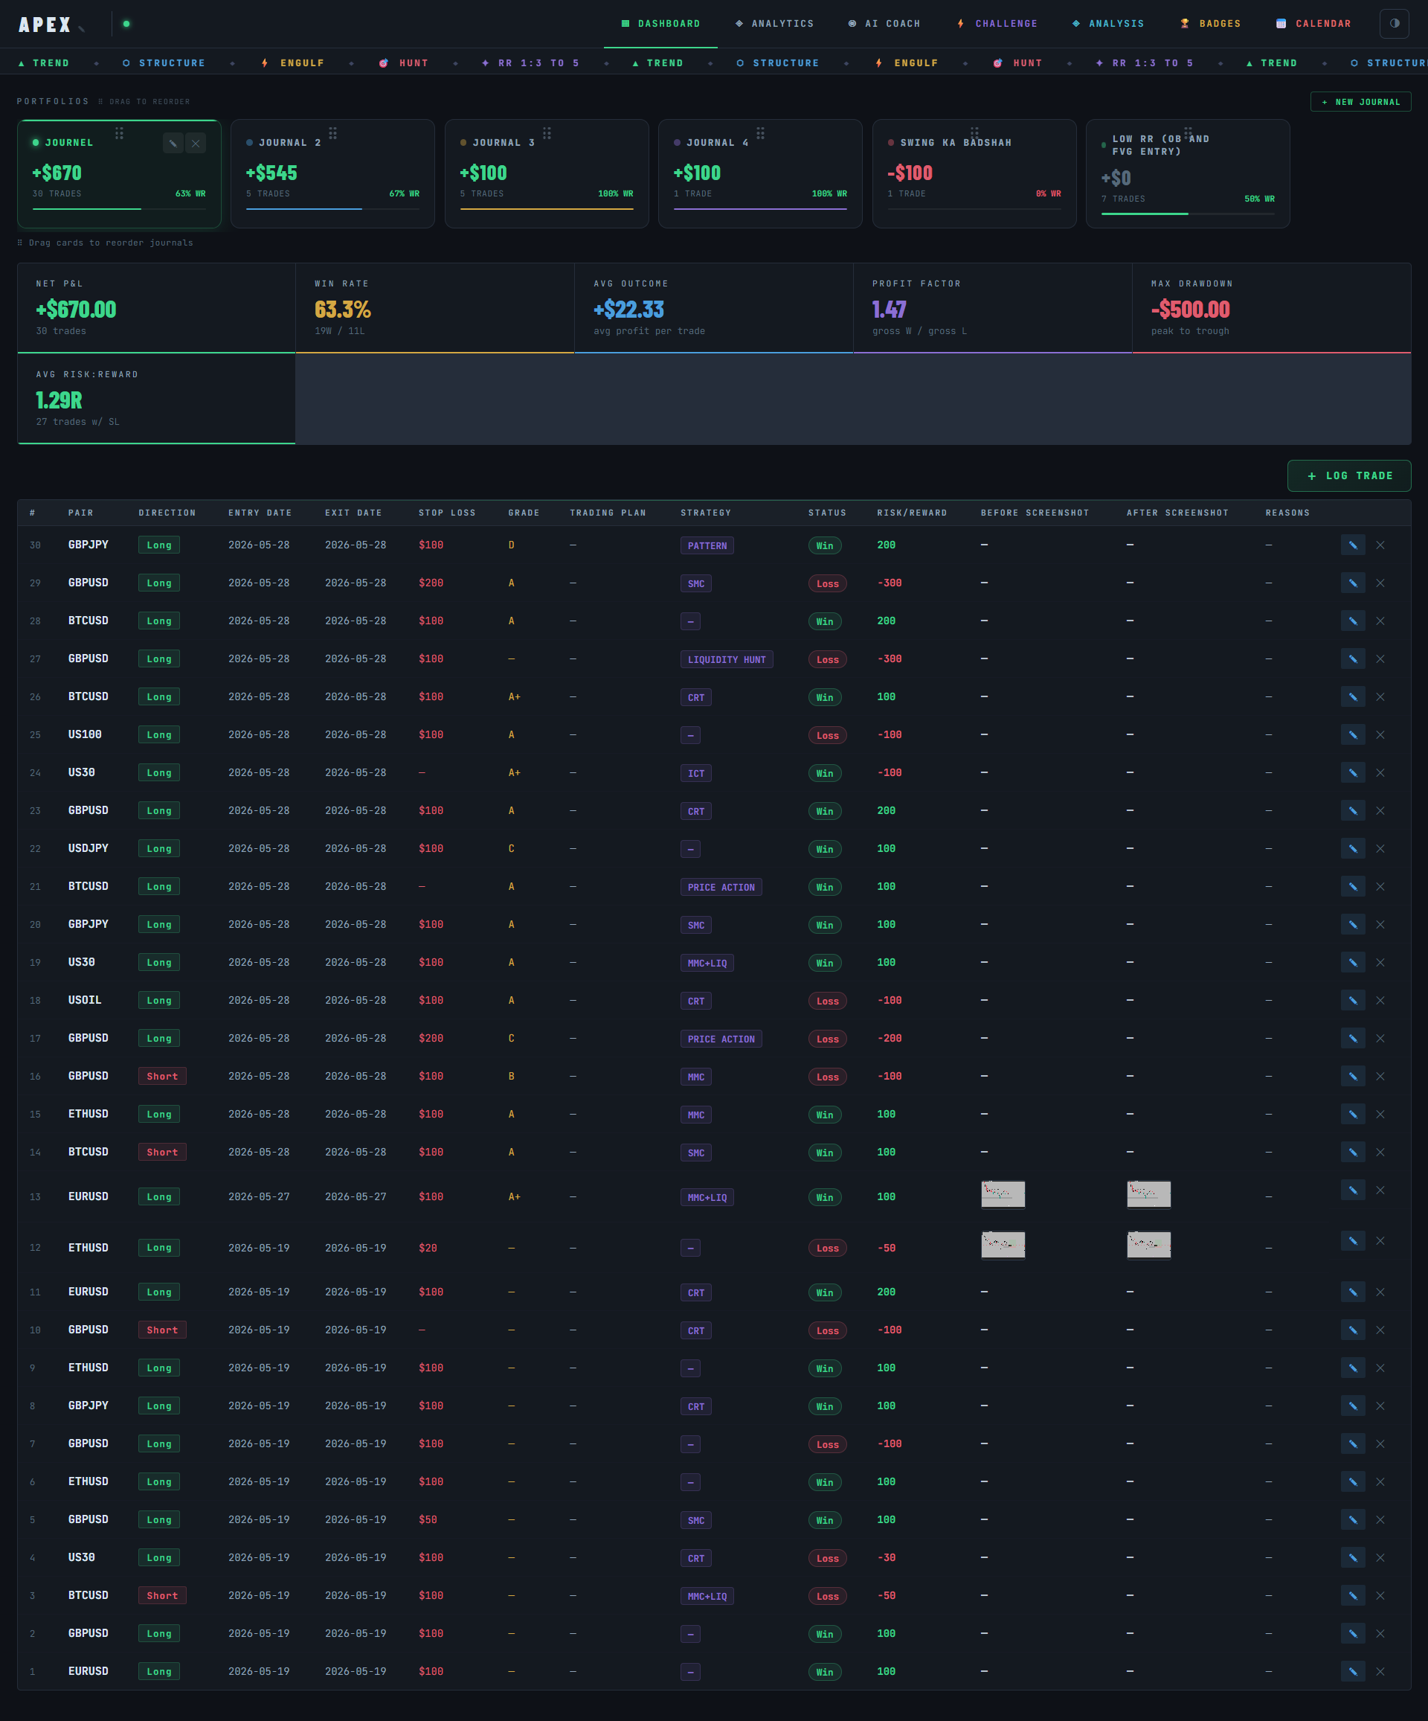The width and height of the screenshot is (1428, 1721).
Task: Delete trade 13 EURUSD row
Action: (1380, 1190)
